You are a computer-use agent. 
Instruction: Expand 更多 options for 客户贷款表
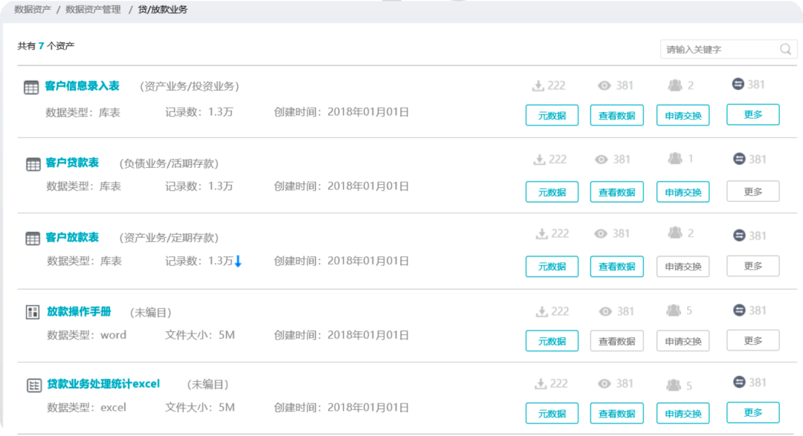(752, 191)
